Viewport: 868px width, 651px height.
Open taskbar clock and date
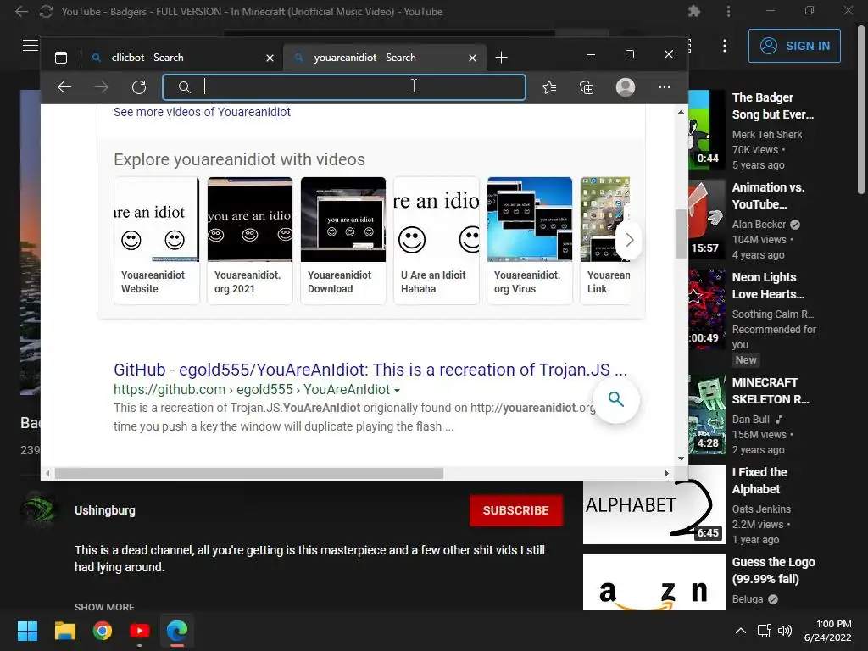(x=827, y=631)
